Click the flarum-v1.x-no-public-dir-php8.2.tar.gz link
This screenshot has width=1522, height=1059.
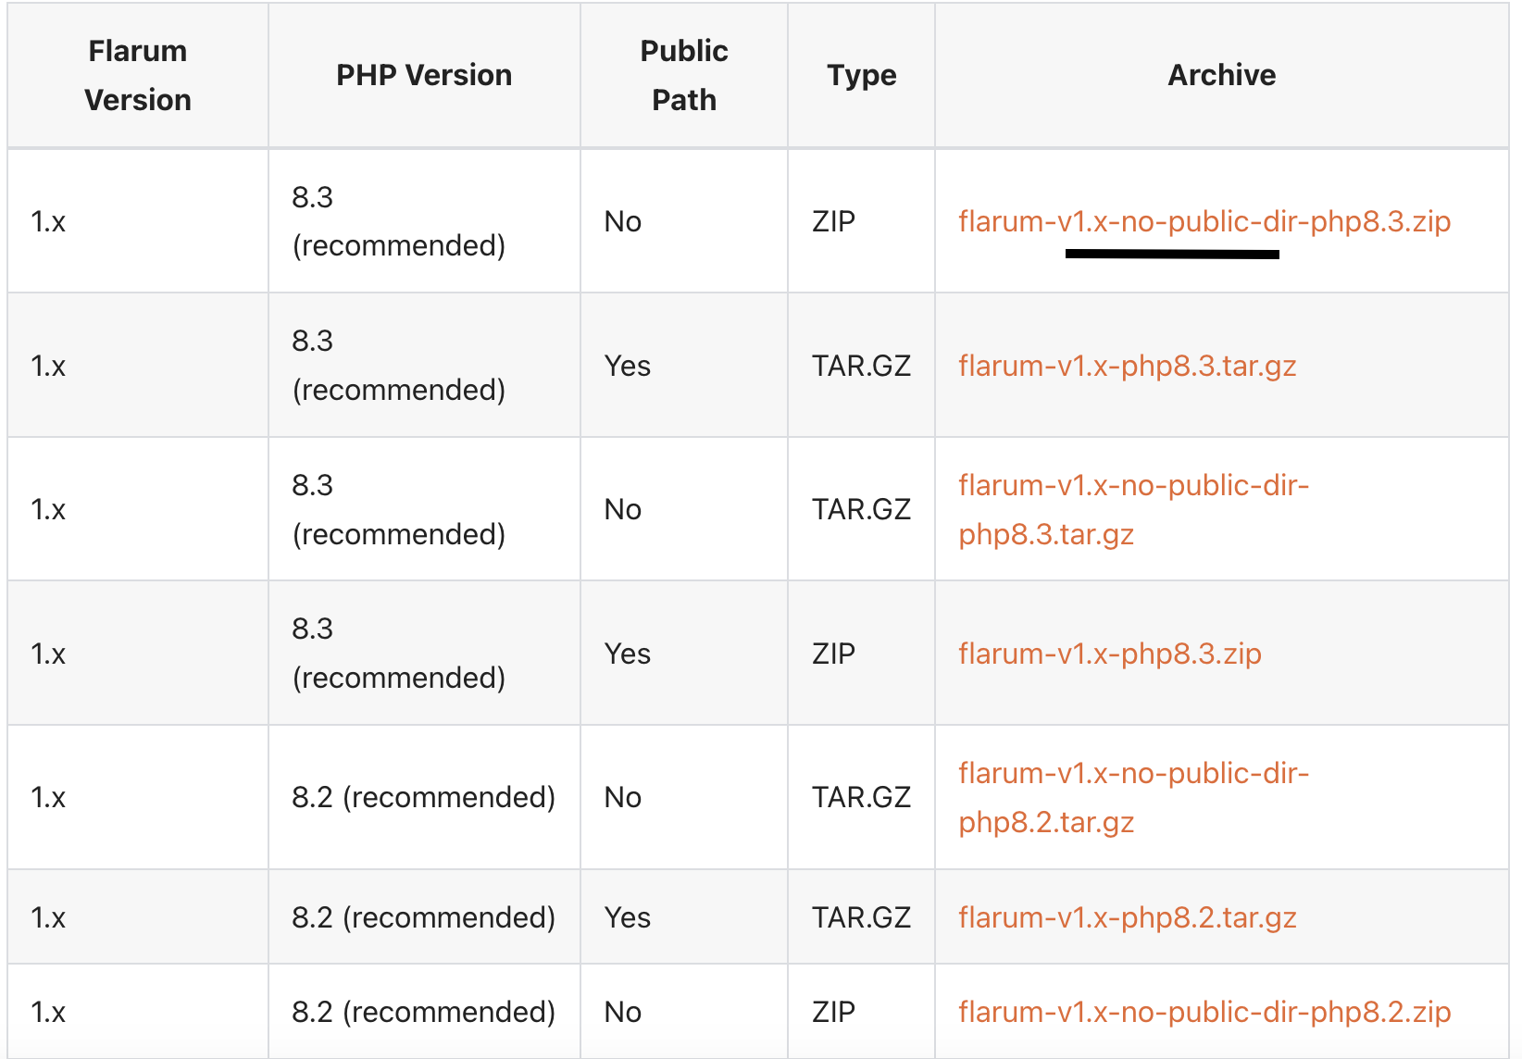(1133, 797)
